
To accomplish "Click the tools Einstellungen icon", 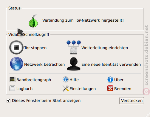I will (66, 88).
